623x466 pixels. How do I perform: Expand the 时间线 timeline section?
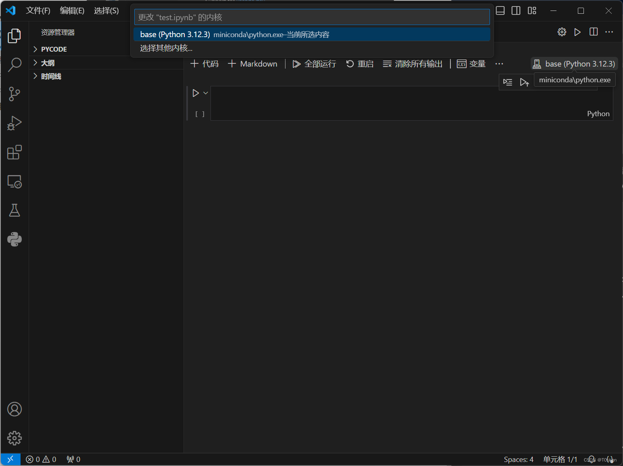(51, 76)
